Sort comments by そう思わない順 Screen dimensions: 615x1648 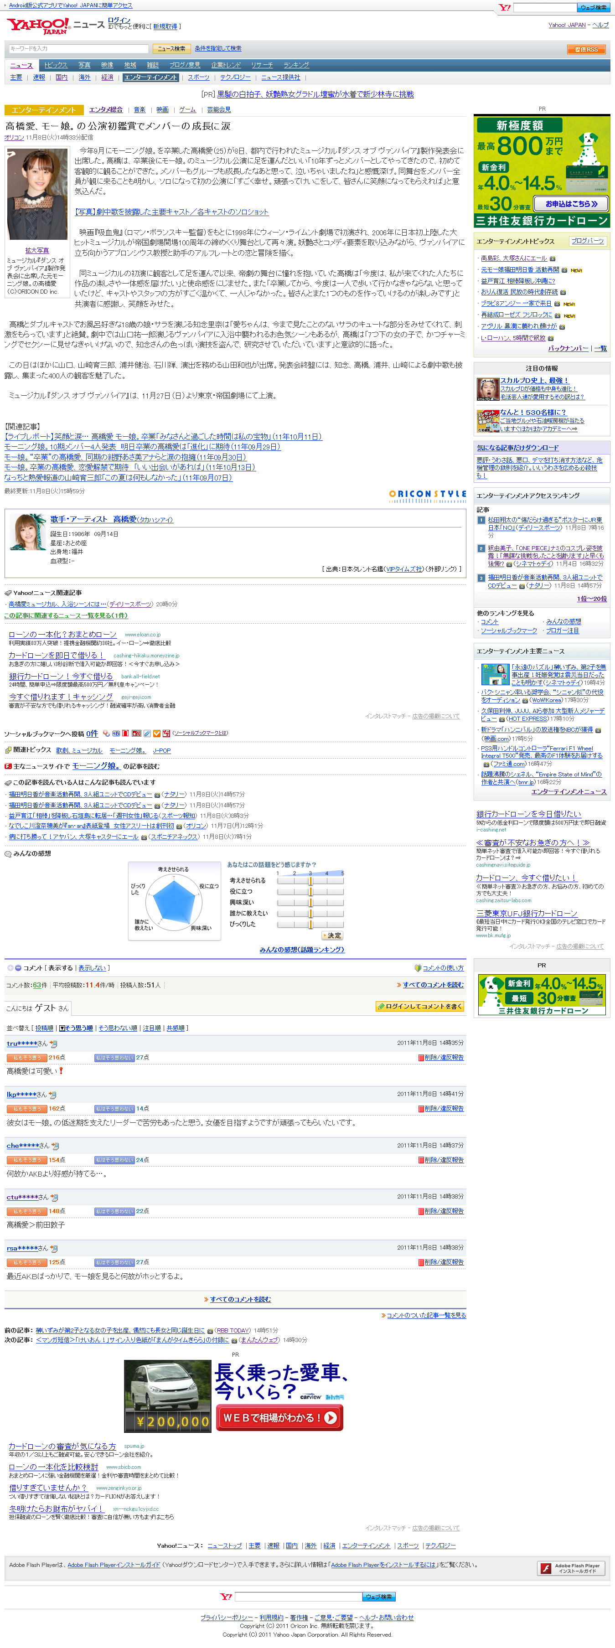pyautogui.click(x=118, y=1028)
